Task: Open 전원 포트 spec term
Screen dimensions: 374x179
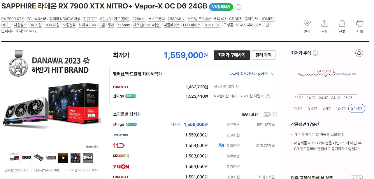Action: point(90,19)
